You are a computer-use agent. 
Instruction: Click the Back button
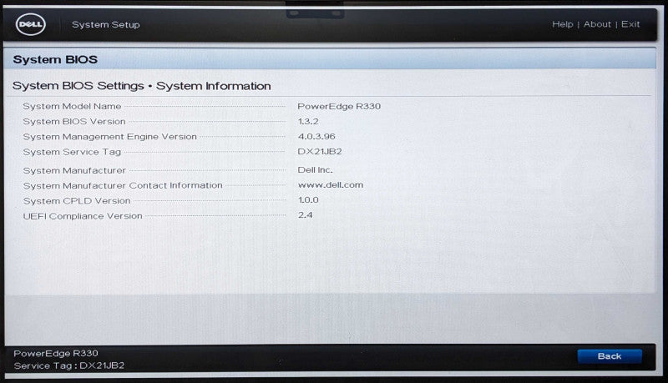click(x=610, y=356)
